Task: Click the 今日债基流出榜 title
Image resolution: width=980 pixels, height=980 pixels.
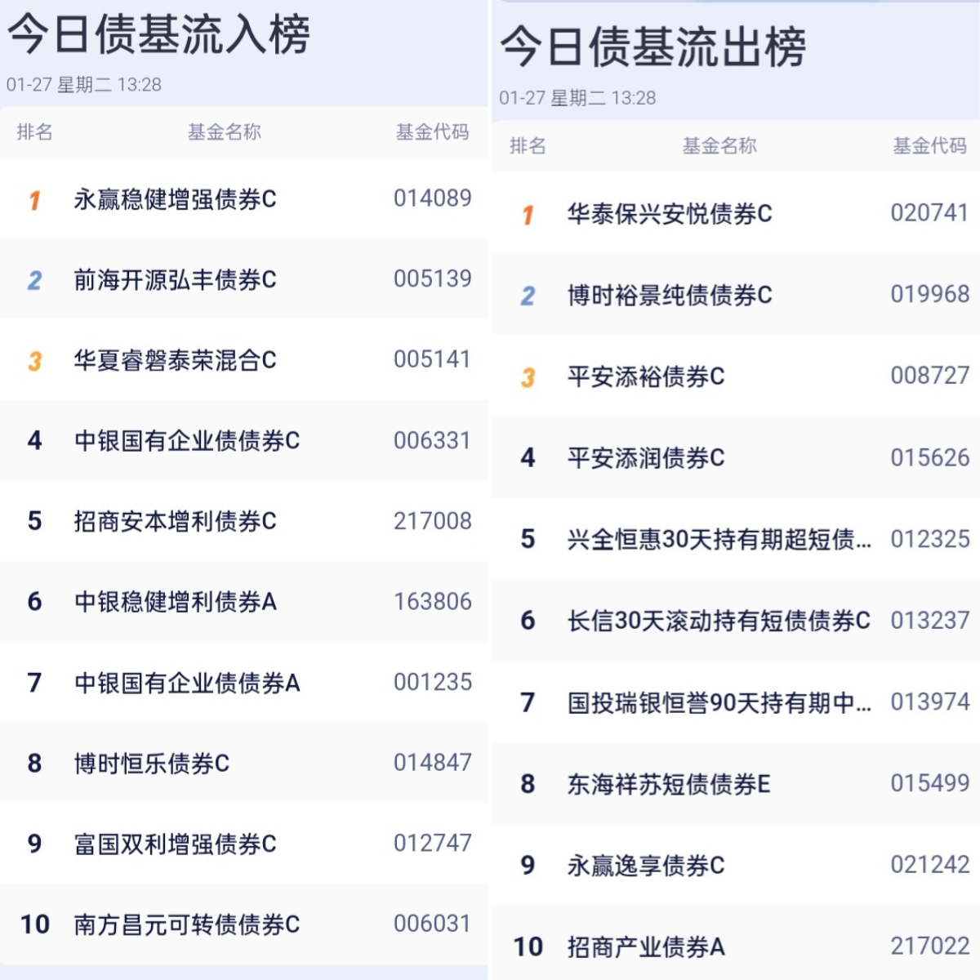Action: point(653,47)
